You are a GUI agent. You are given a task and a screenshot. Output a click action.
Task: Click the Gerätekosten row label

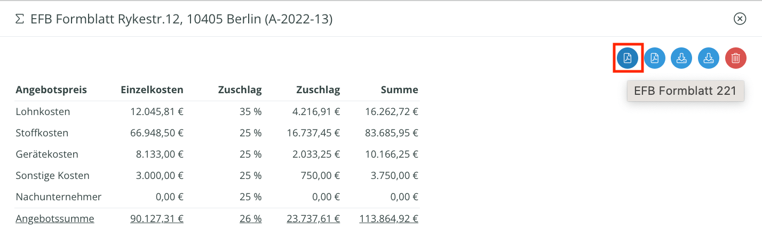point(47,154)
